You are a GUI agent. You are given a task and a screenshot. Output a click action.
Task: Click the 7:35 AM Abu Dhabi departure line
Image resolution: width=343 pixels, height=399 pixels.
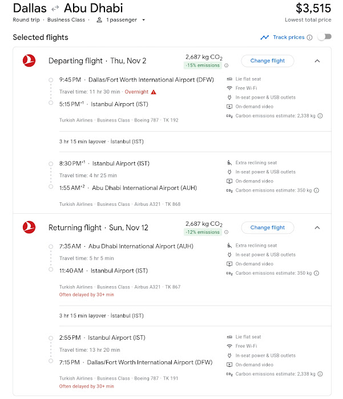pyautogui.click(x=126, y=246)
